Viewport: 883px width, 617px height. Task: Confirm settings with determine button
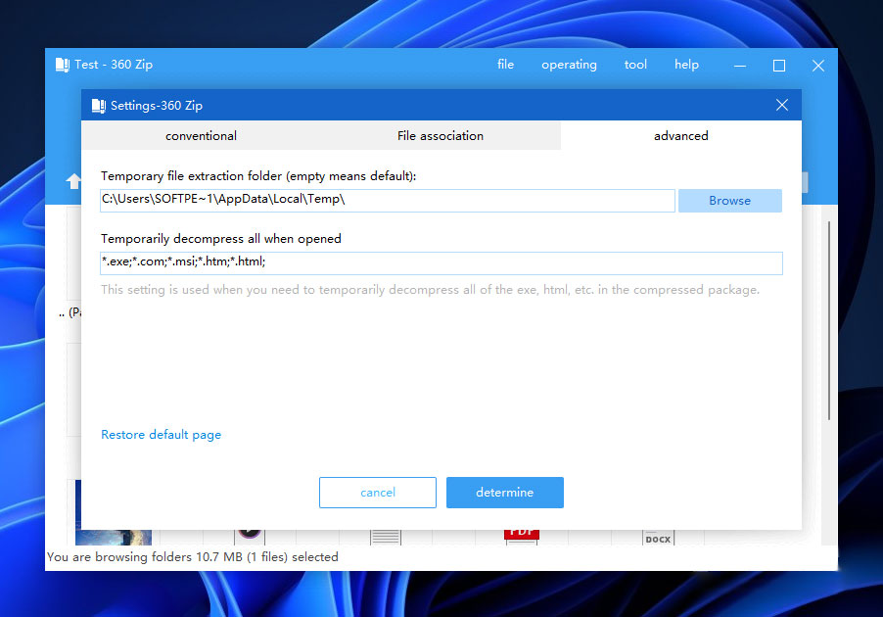click(x=504, y=493)
